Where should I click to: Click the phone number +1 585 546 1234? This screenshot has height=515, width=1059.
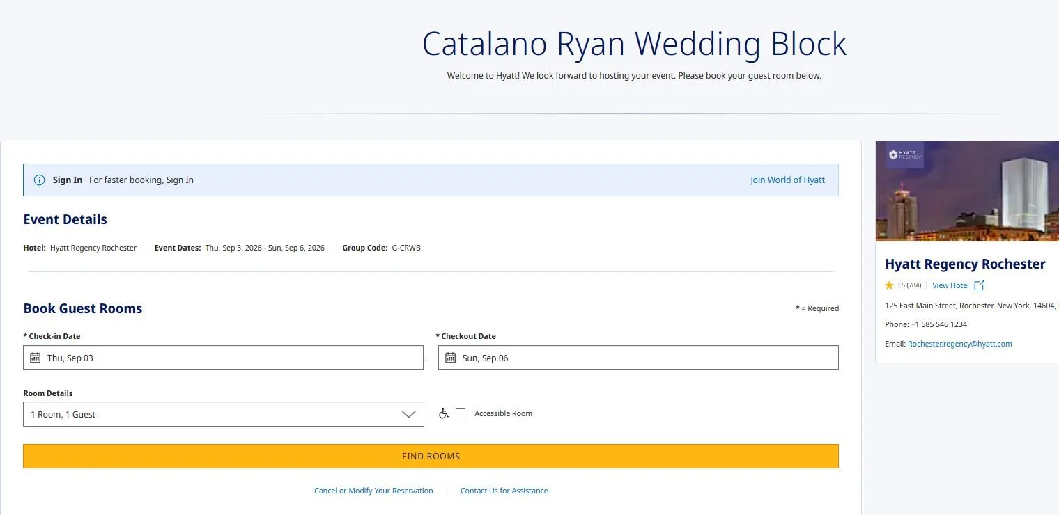[938, 324]
